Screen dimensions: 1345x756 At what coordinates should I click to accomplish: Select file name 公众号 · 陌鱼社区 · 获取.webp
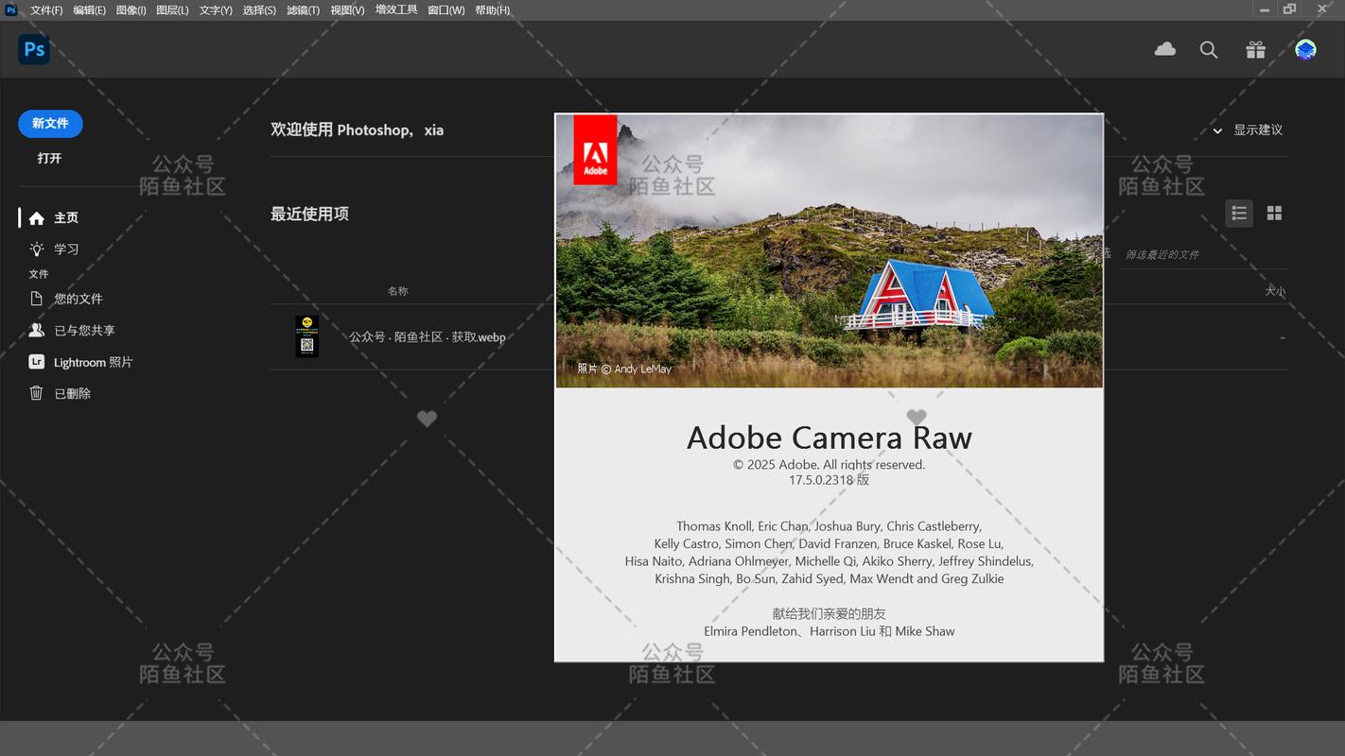tap(427, 336)
